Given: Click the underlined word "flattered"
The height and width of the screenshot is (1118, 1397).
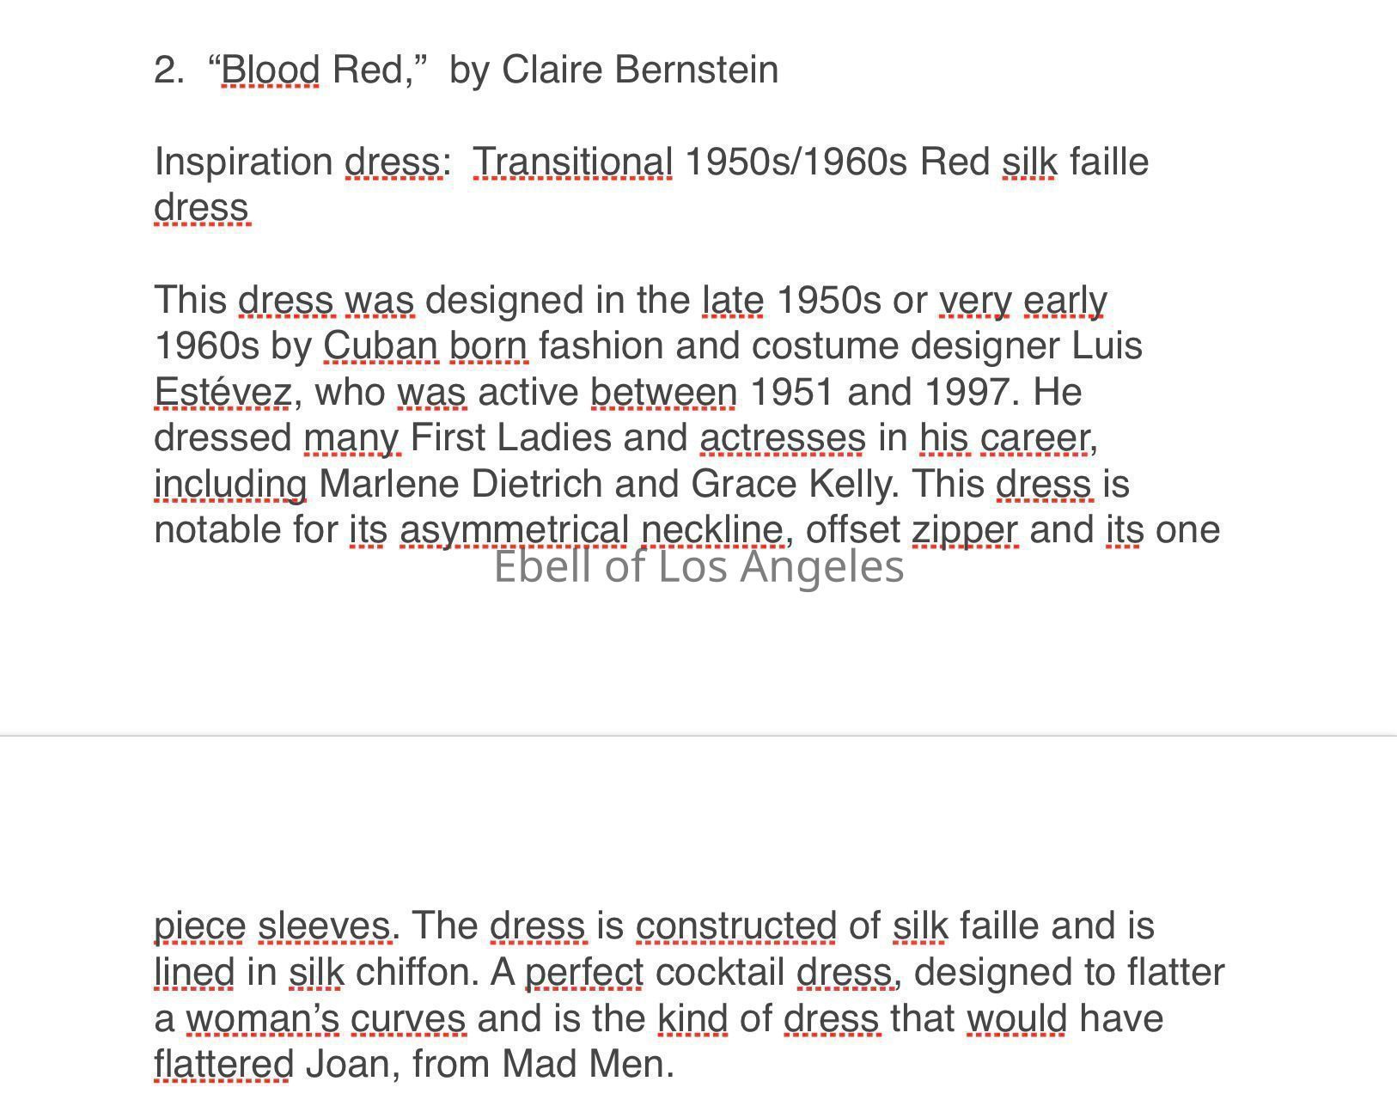Looking at the screenshot, I should point(223,1064).
